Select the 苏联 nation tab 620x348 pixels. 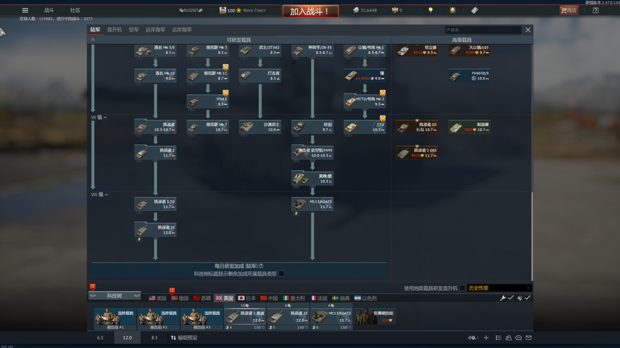point(202,298)
